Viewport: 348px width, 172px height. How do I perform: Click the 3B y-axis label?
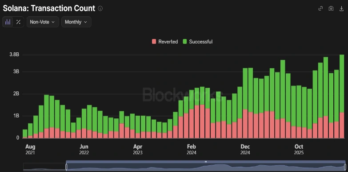click(x=16, y=72)
